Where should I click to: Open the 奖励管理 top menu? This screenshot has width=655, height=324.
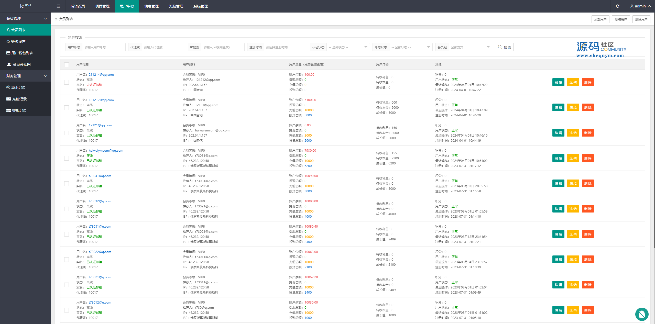tap(176, 6)
